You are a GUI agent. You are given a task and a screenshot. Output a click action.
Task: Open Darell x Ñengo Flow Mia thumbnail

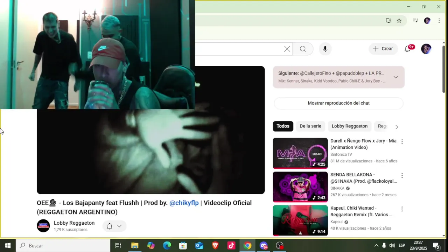click(x=300, y=153)
